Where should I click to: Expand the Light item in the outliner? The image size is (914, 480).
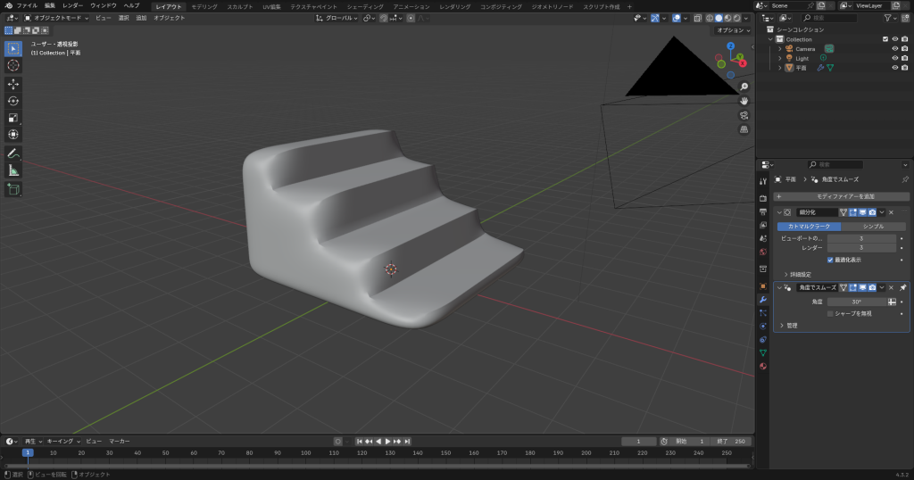(x=780, y=58)
